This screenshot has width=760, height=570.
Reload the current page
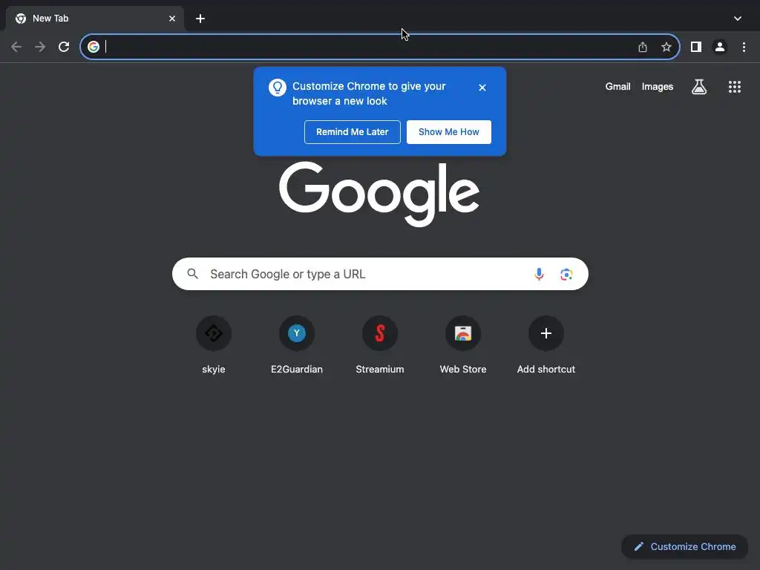click(64, 47)
